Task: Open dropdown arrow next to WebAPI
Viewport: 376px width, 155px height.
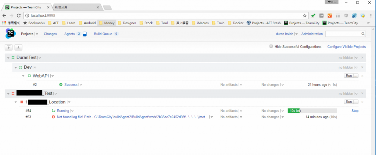Action: [53, 76]
